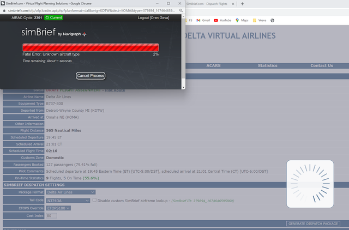Enable Disable custom SimBrief airframe lookup checkbox
This screenshot has width=349, height=230.
[x=94, y=200]
